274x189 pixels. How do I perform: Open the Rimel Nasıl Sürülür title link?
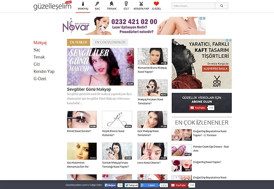click(x=79, y=131)
